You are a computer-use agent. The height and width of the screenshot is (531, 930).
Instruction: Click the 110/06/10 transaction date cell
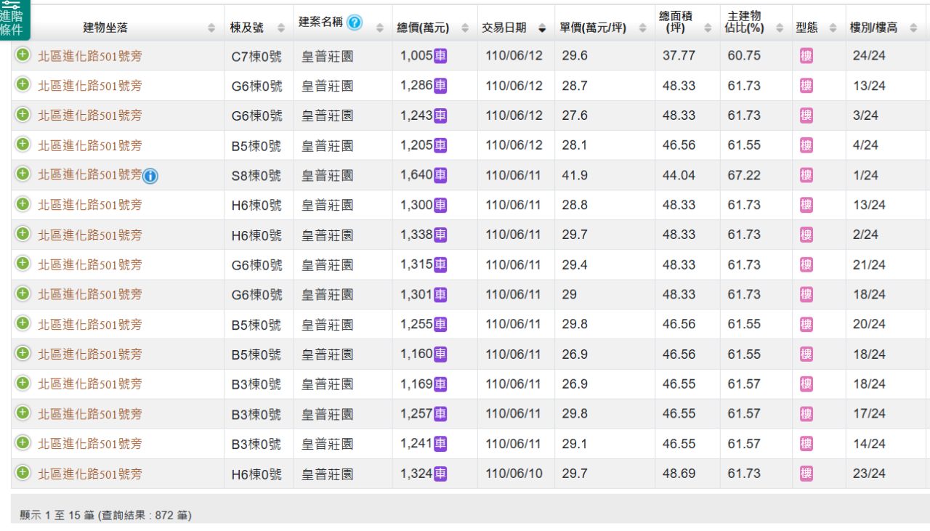514,474
